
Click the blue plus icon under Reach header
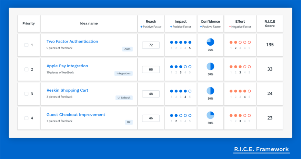click(x=141, y=27)
